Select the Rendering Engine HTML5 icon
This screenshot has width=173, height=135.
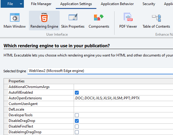point(44,17)
